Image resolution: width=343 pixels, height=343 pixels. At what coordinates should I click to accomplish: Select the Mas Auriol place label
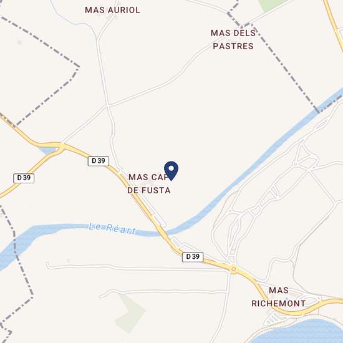click(x=112, y=10)
